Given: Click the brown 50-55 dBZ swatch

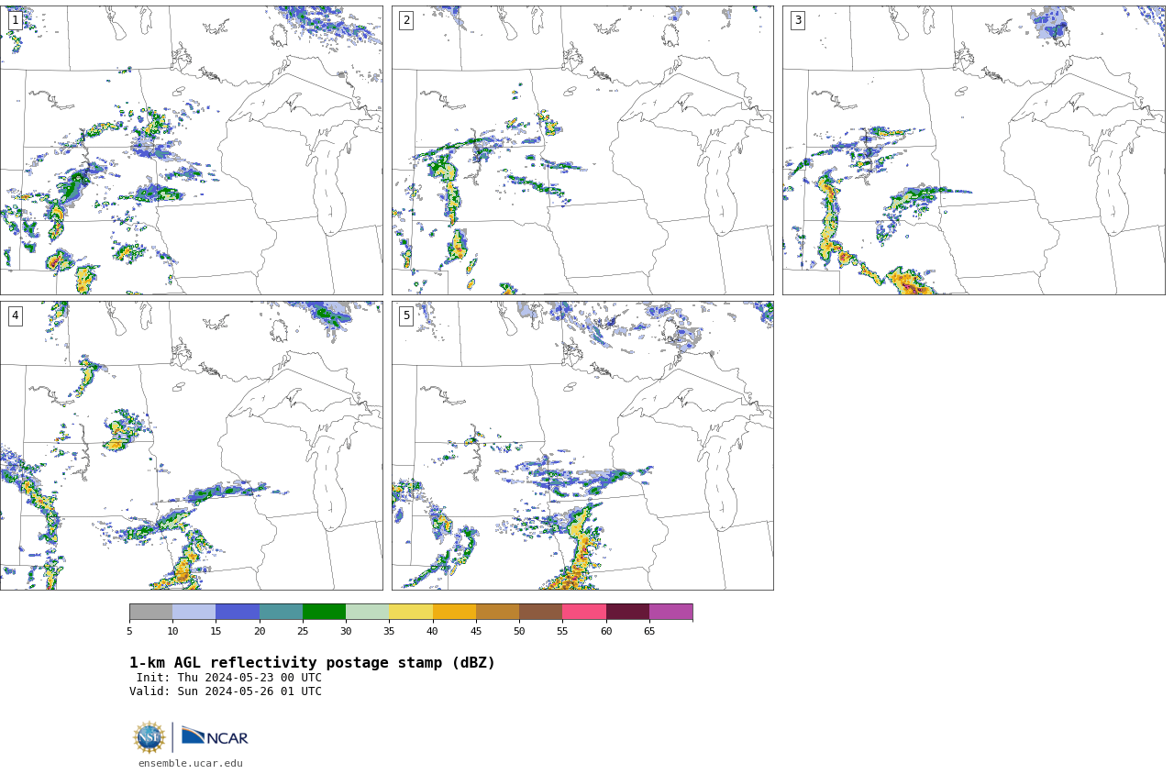Looking at the screenshot, I should (540, 612).
